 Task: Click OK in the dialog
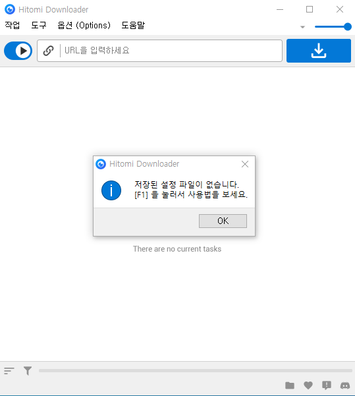pos(223,221)
